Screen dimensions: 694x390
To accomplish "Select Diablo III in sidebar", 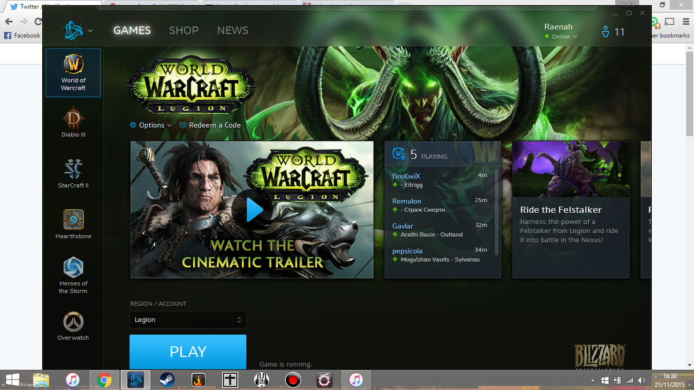I will [73, 122].
